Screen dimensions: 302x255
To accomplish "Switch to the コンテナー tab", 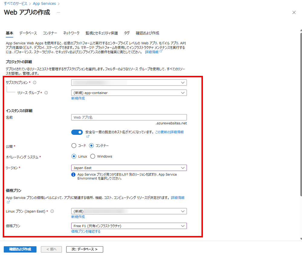I will tap(50, 33).
